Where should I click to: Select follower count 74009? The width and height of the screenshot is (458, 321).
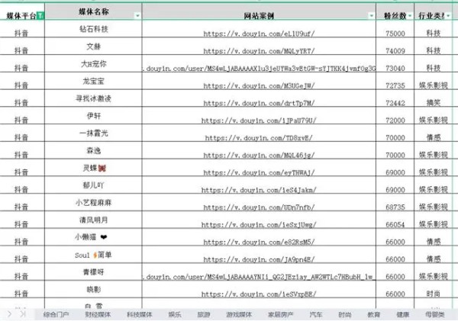point(395,51)
